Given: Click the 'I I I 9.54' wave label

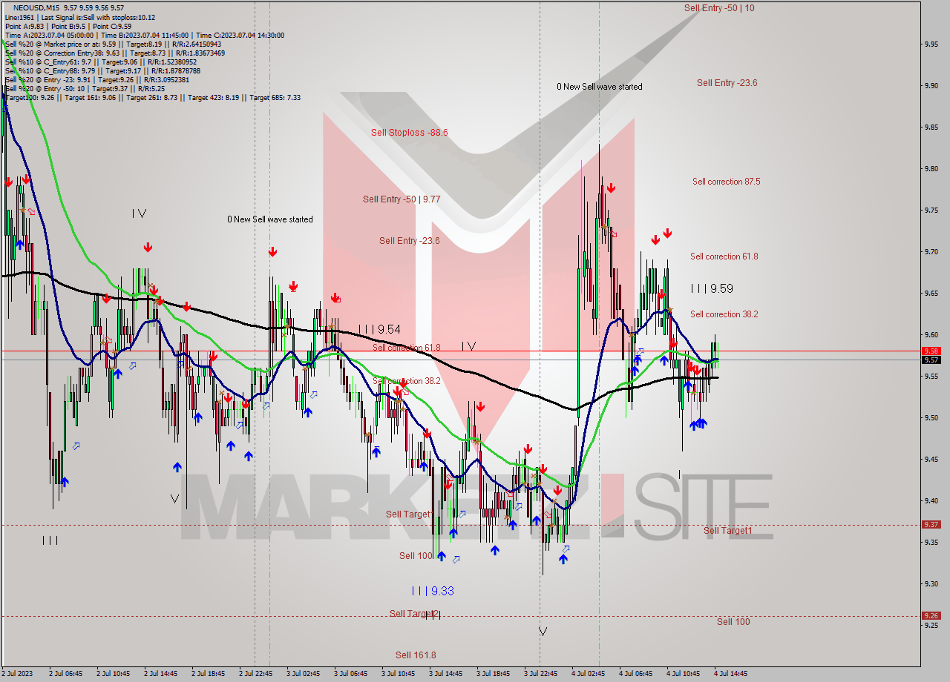Looking at the screenshot, I should pos(379,328).
